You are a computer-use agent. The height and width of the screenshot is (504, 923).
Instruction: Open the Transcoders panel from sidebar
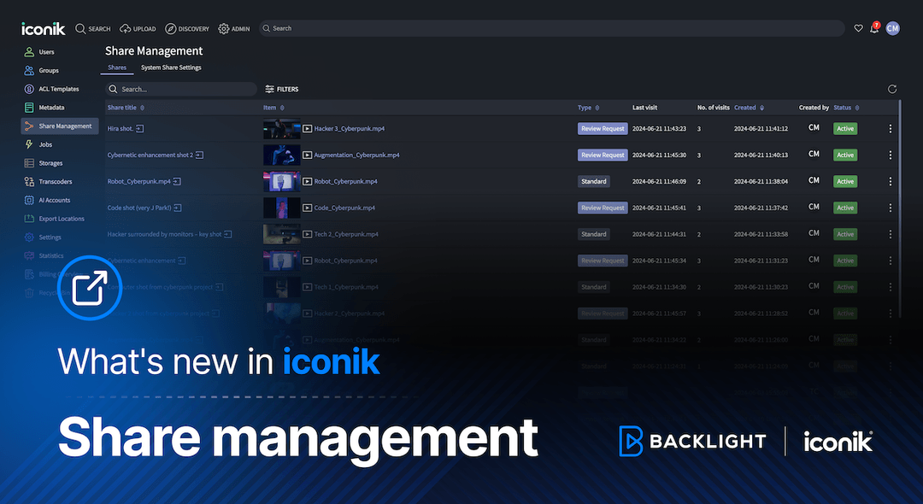coord(27,181)
